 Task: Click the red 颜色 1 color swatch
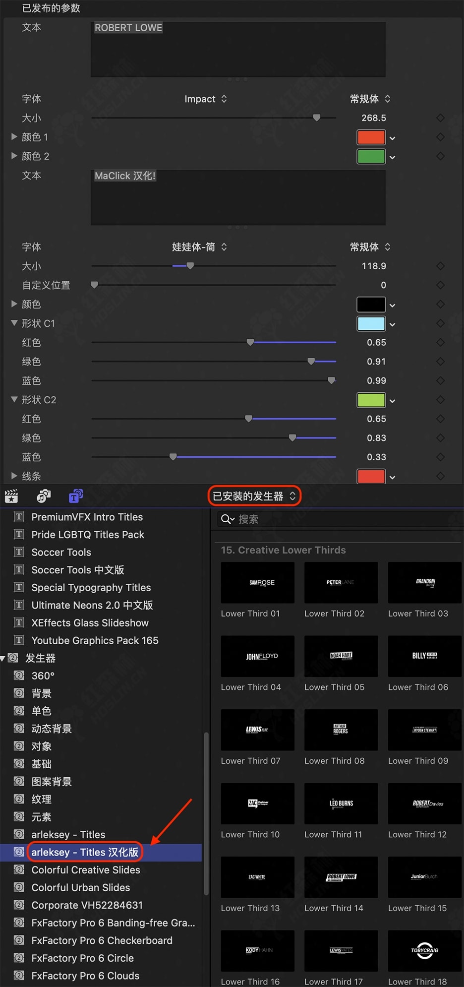(371, 137)
